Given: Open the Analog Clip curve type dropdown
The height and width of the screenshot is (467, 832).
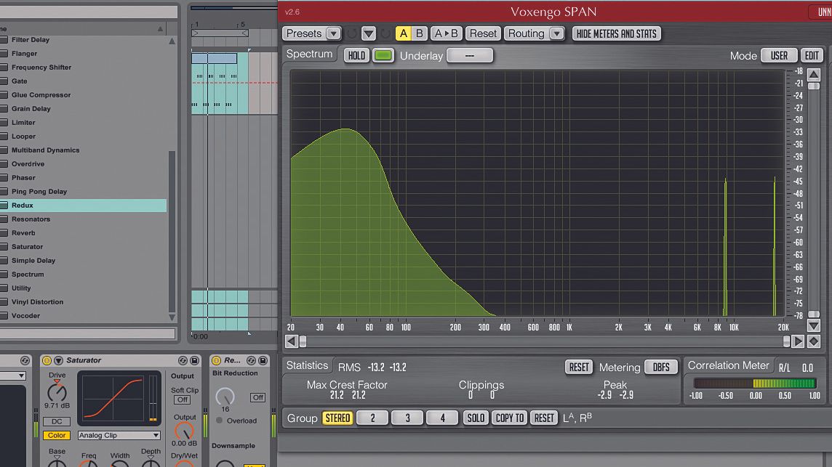Looking at the screenshot, I should [x=119, y=435].
